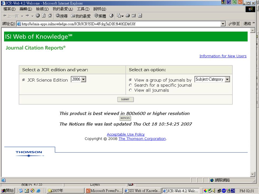The height and width of the screenshot is (194, 259).
Task: Click the Internet Explorer quick launch icon
Action: point(39,191)
